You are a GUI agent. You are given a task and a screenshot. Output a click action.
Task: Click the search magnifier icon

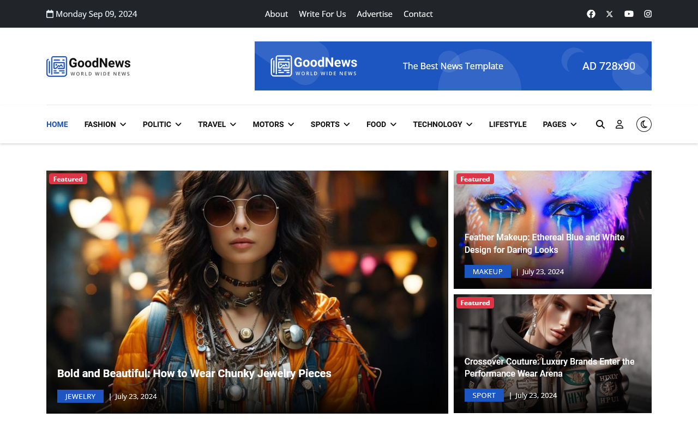600,124
